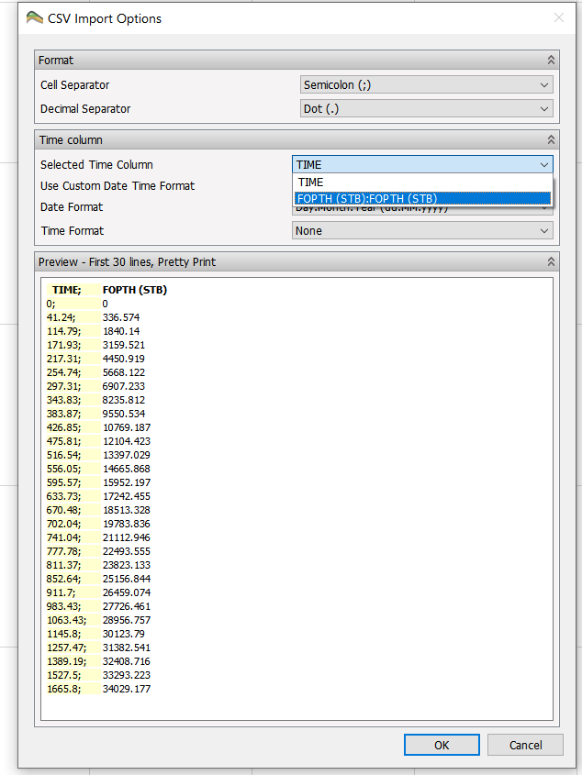Click preview value 19783.836
This screenshot has width=582, height=775.
coord(127,524)
